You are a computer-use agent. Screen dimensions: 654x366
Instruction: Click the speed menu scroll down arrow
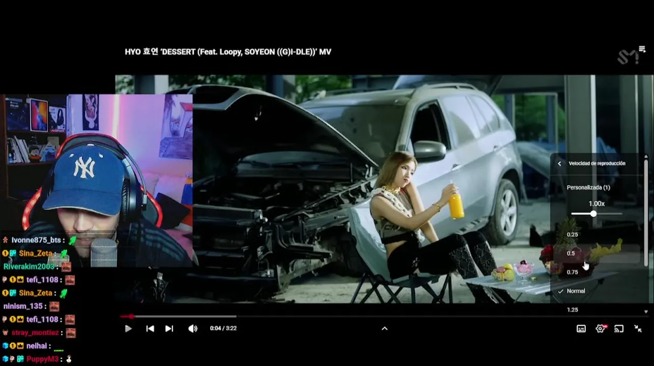point(646,312)
